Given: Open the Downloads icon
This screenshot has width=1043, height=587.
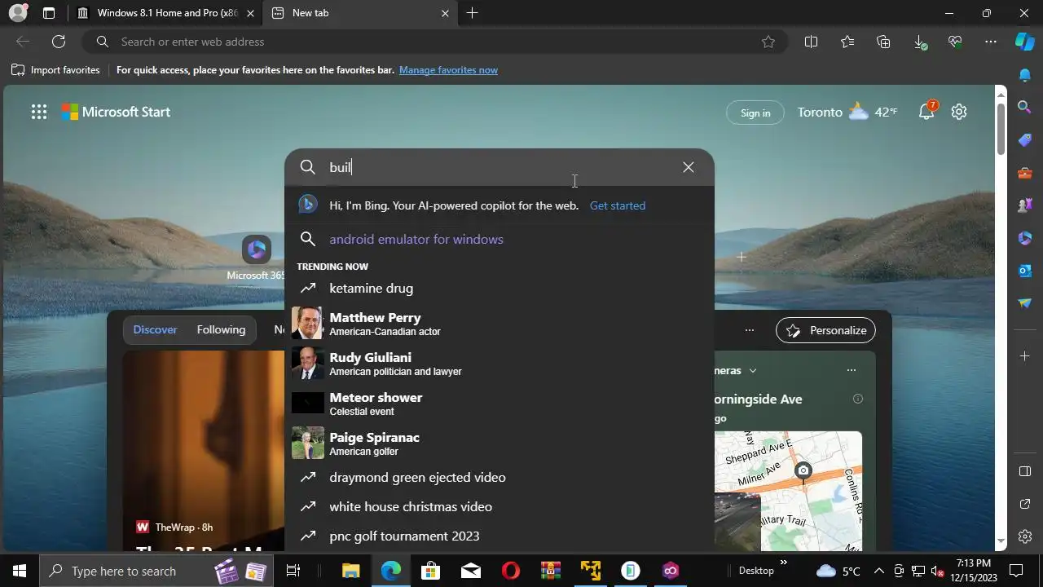Looking at the screenshot, I should [919, 42].
